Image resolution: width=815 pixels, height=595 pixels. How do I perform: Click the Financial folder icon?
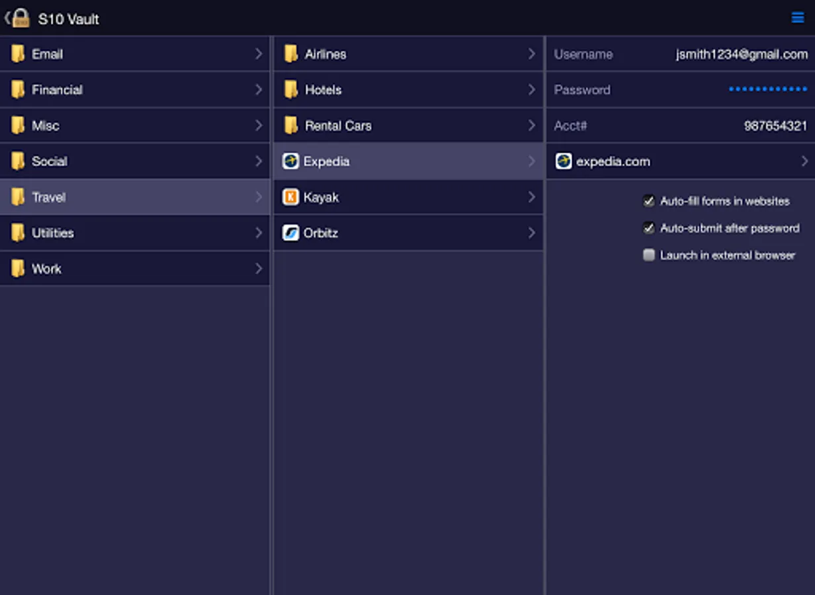pos(18,89)
